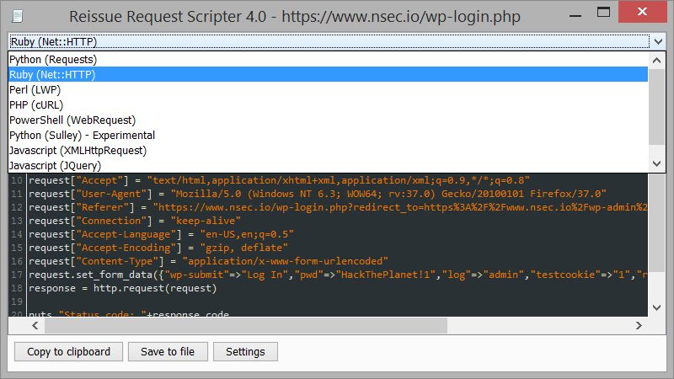Click Save to file button

click(x=168, y=351)
